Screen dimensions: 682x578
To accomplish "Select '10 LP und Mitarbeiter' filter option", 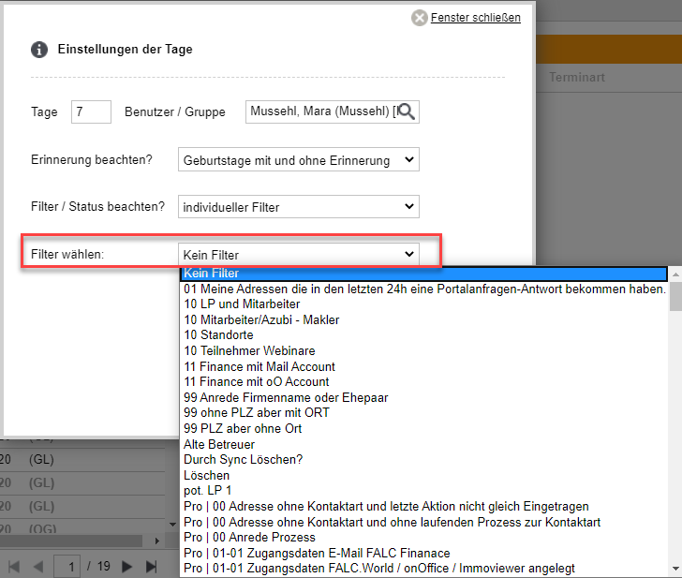I will point(242,304).
